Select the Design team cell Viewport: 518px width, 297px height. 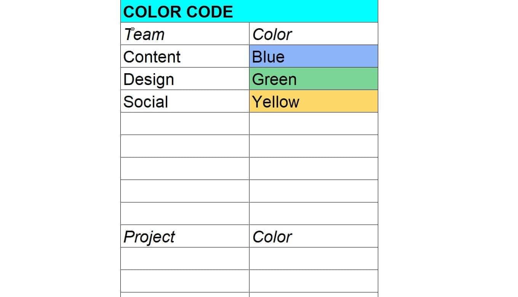[185, 79]
